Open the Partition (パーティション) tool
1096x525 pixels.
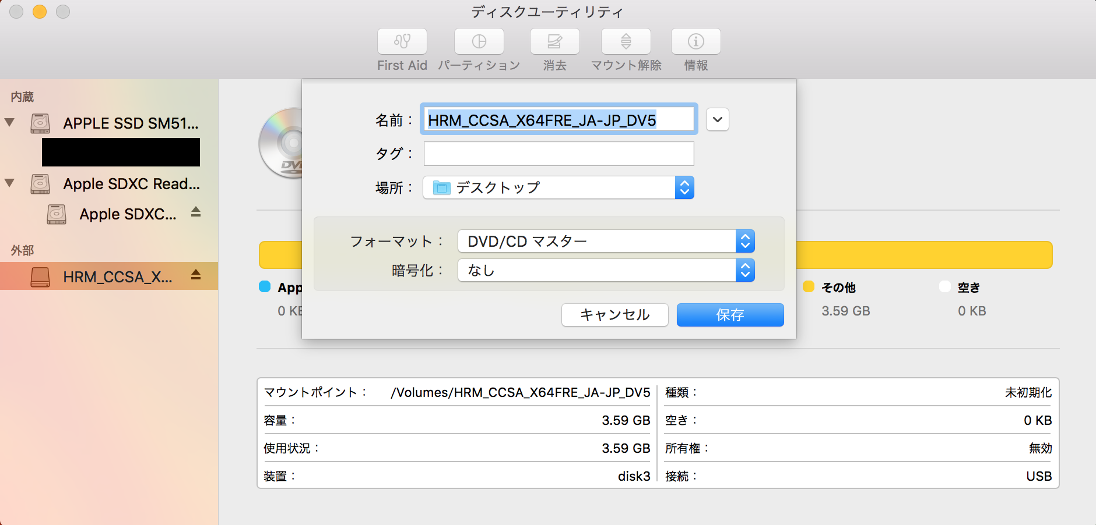click(x=479, y=41)
